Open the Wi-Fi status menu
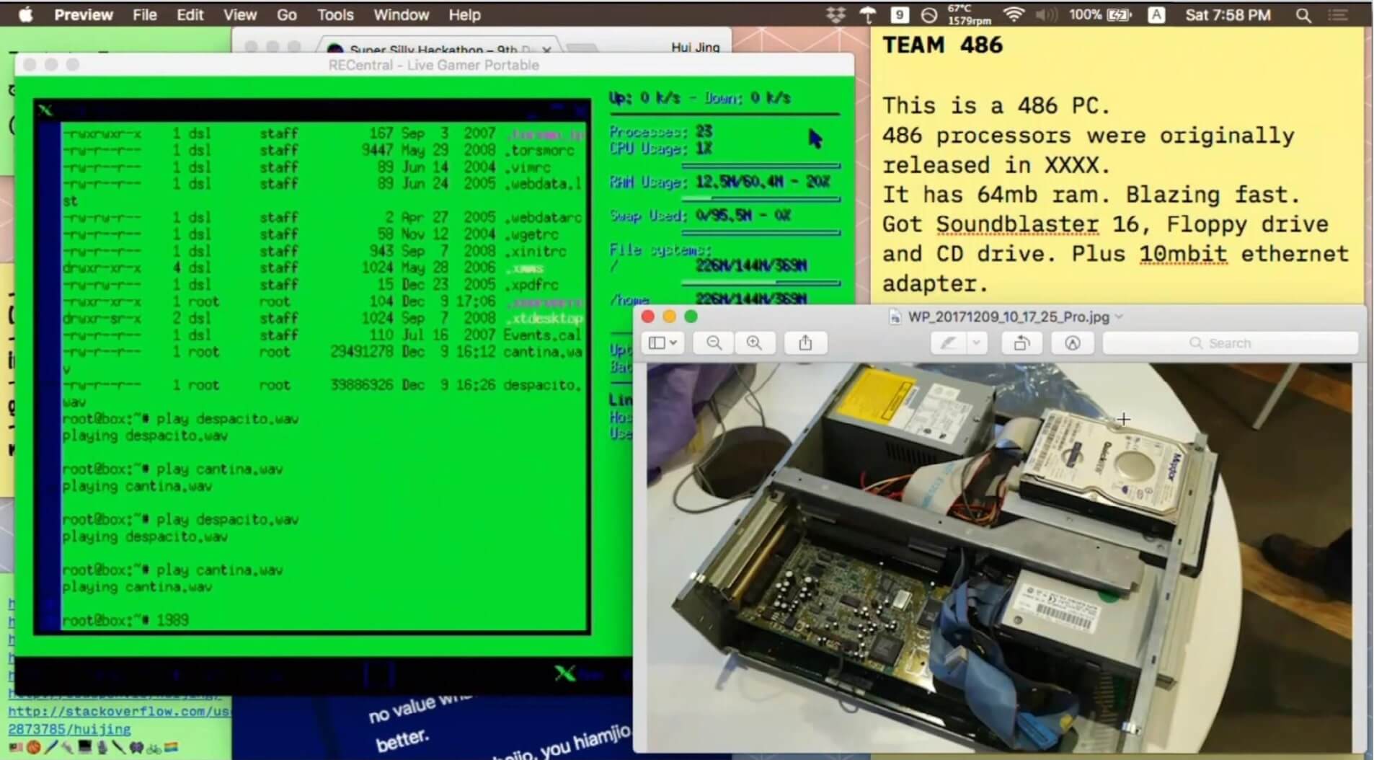Image resolution: width=1374 pixels, height=760 pixels. coord(1014,14)
